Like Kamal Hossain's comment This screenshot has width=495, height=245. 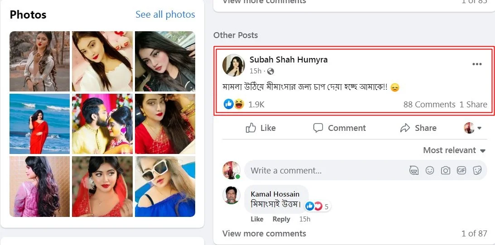257,219
